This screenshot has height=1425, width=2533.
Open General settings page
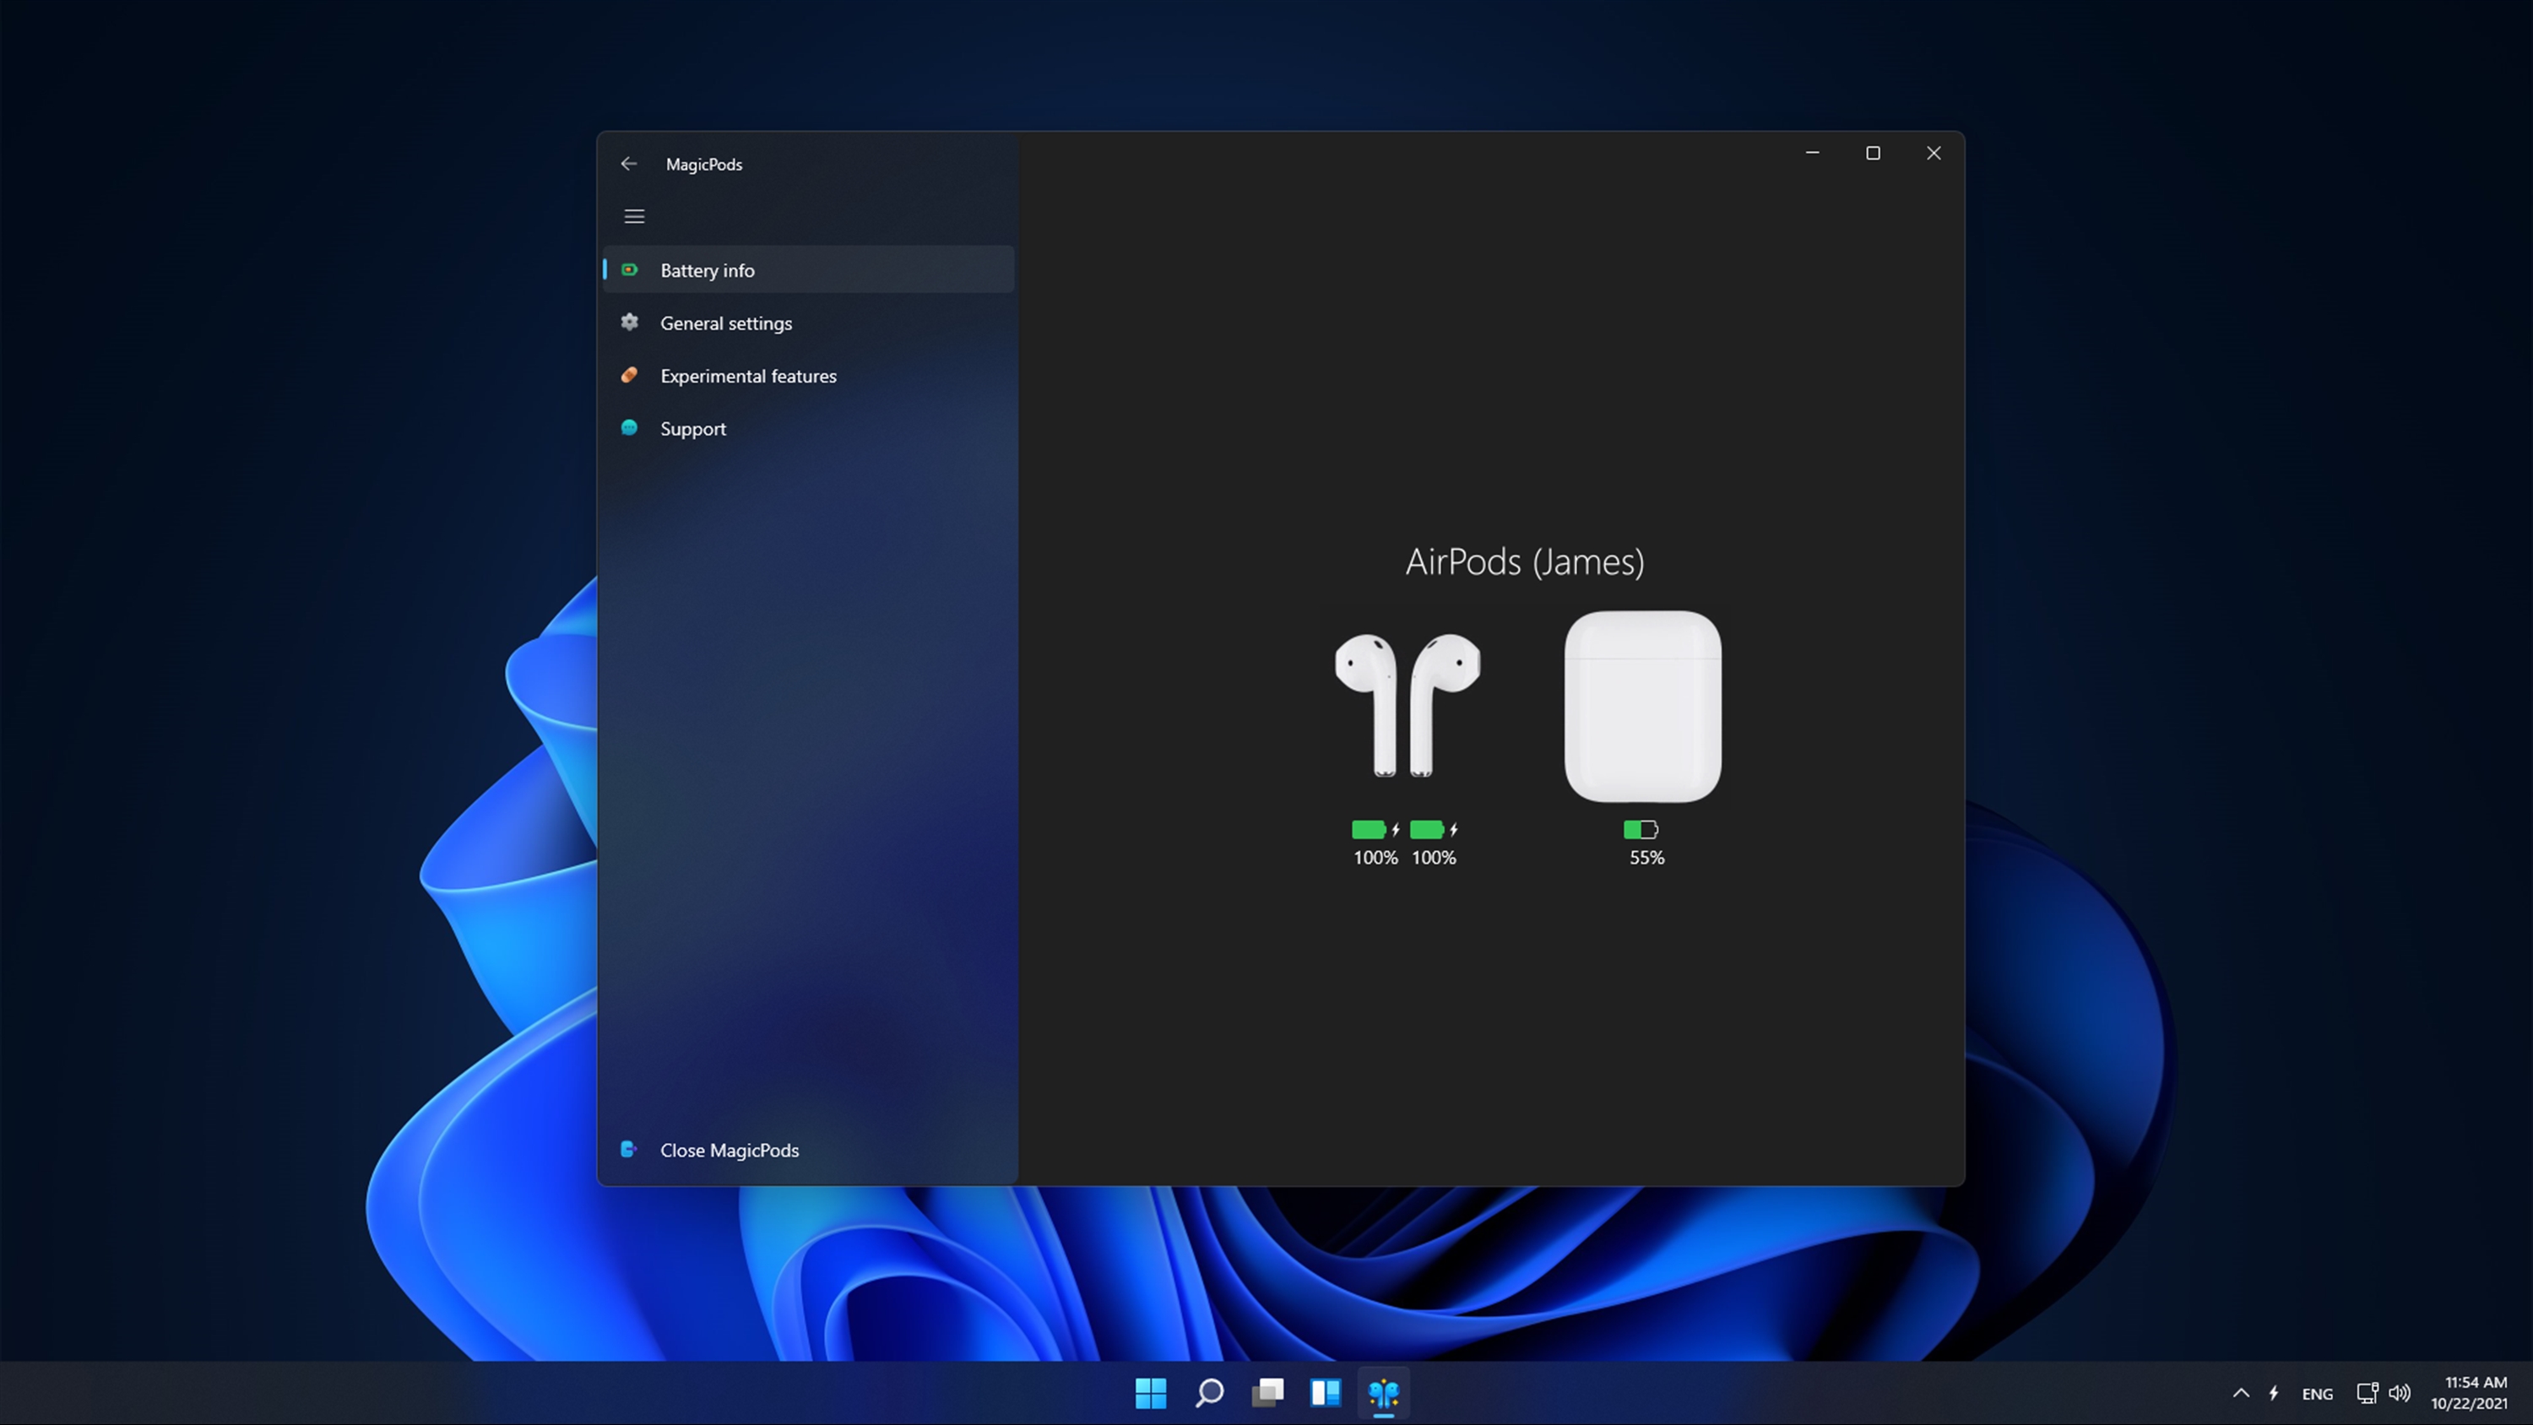pos(725,323)
